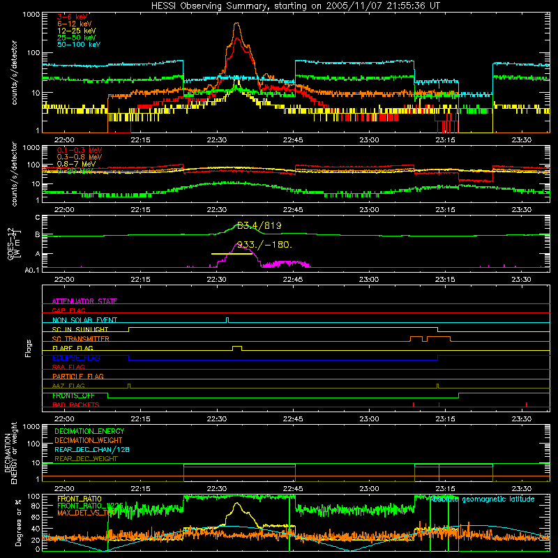The width and height of the screenshot is (558, 558).
Task: Click the MAX_DET_VS_TOT legend label
Action: point(86,513)
